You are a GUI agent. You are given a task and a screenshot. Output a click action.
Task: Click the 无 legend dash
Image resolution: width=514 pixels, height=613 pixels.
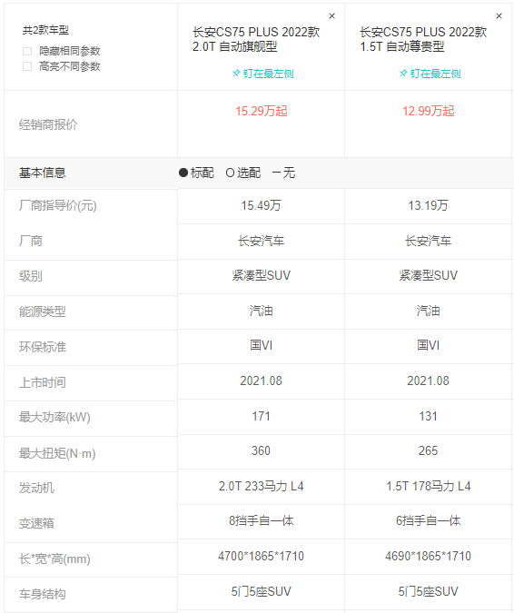(x=276, y=173)
